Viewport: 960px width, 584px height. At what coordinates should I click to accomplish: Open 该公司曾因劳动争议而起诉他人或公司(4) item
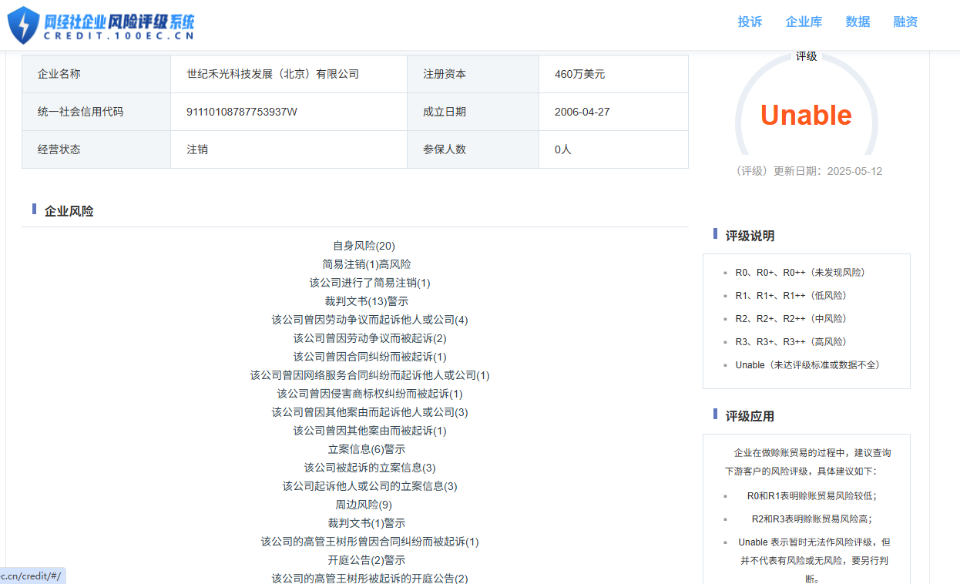(x=370, y=320)
